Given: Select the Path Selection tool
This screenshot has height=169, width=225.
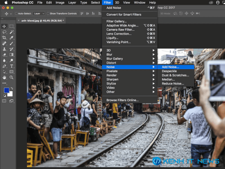Looking at the screenshot, I should pos(4,72).
